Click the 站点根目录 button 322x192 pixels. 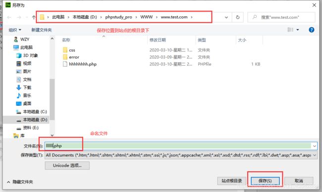(232, 181)
